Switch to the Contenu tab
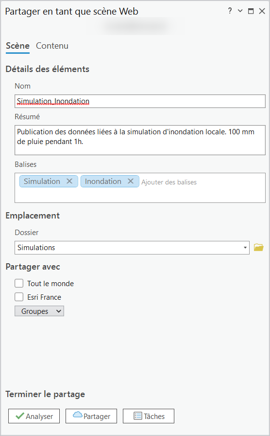The width and height of the screenshot is (270, 436). pyautogui.click(x=52, y=46)
